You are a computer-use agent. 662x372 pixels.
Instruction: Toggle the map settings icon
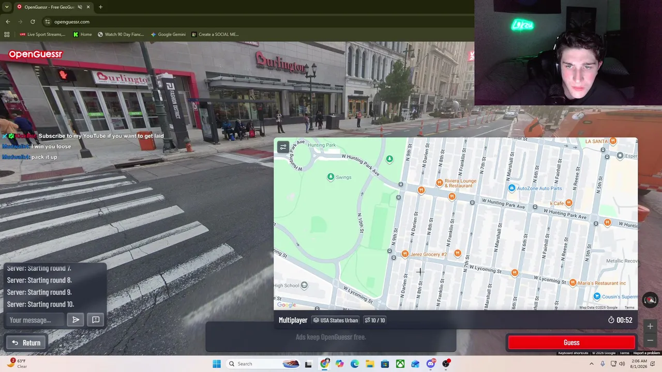coord(283,147)
